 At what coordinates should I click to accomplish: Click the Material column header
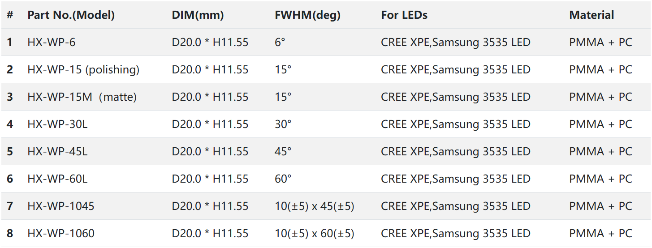click(x=592, y=15)
